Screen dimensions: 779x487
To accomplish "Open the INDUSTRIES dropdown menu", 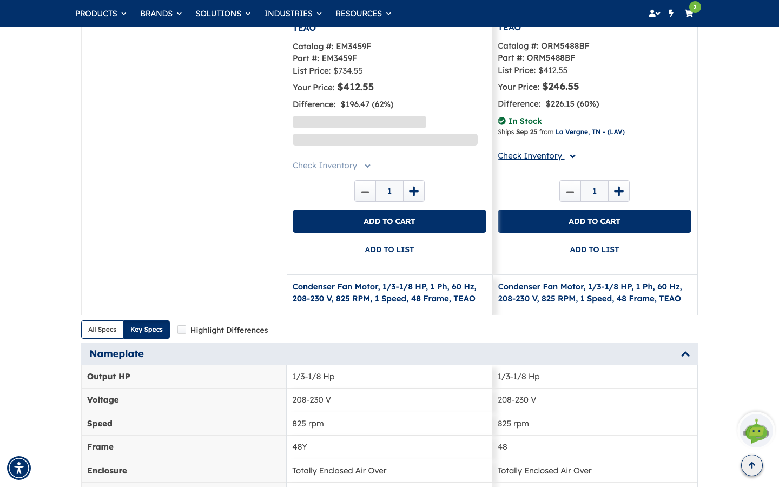I will point(293,14).
